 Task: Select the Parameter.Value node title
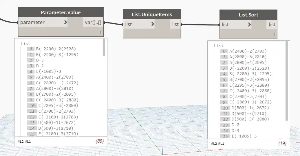(61, 12)
